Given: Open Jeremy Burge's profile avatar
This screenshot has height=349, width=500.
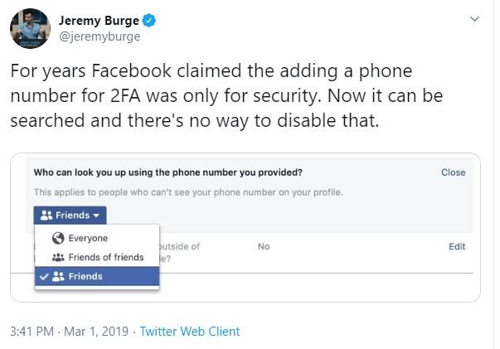Looking at the screenshot, I should 30,30.
